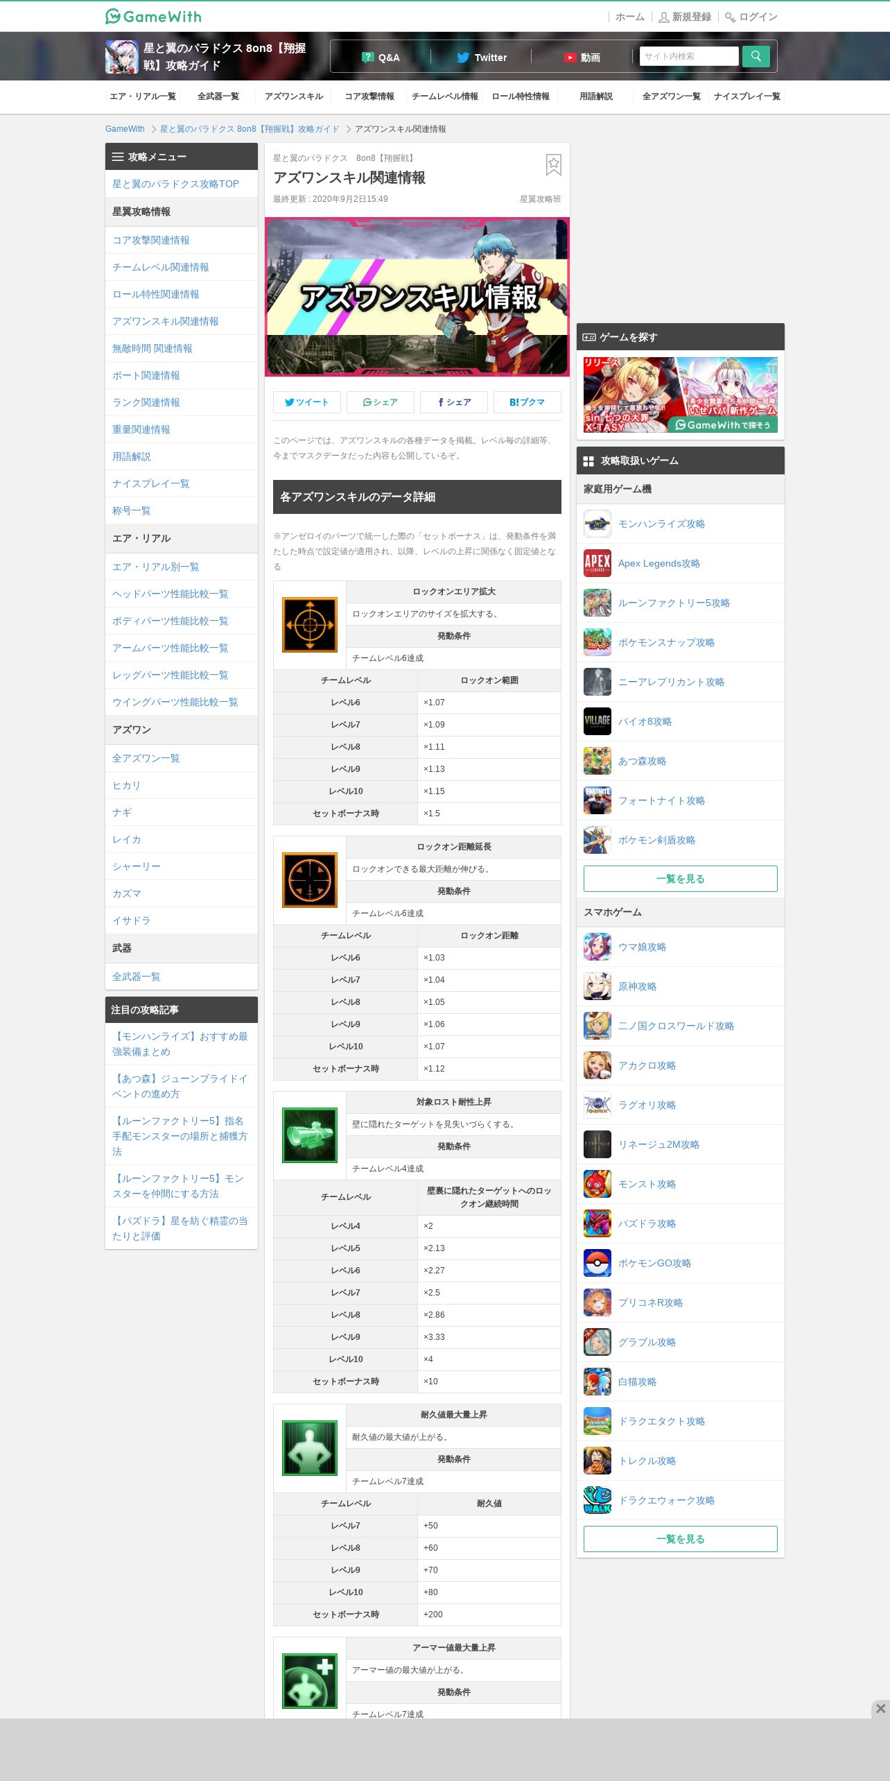Click the ドラクエウォーク WALK icon
Image resolution: width=890 pixels, height=1781 pixels.
597,1500
